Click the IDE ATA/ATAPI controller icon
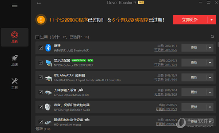 coord(48,78)
